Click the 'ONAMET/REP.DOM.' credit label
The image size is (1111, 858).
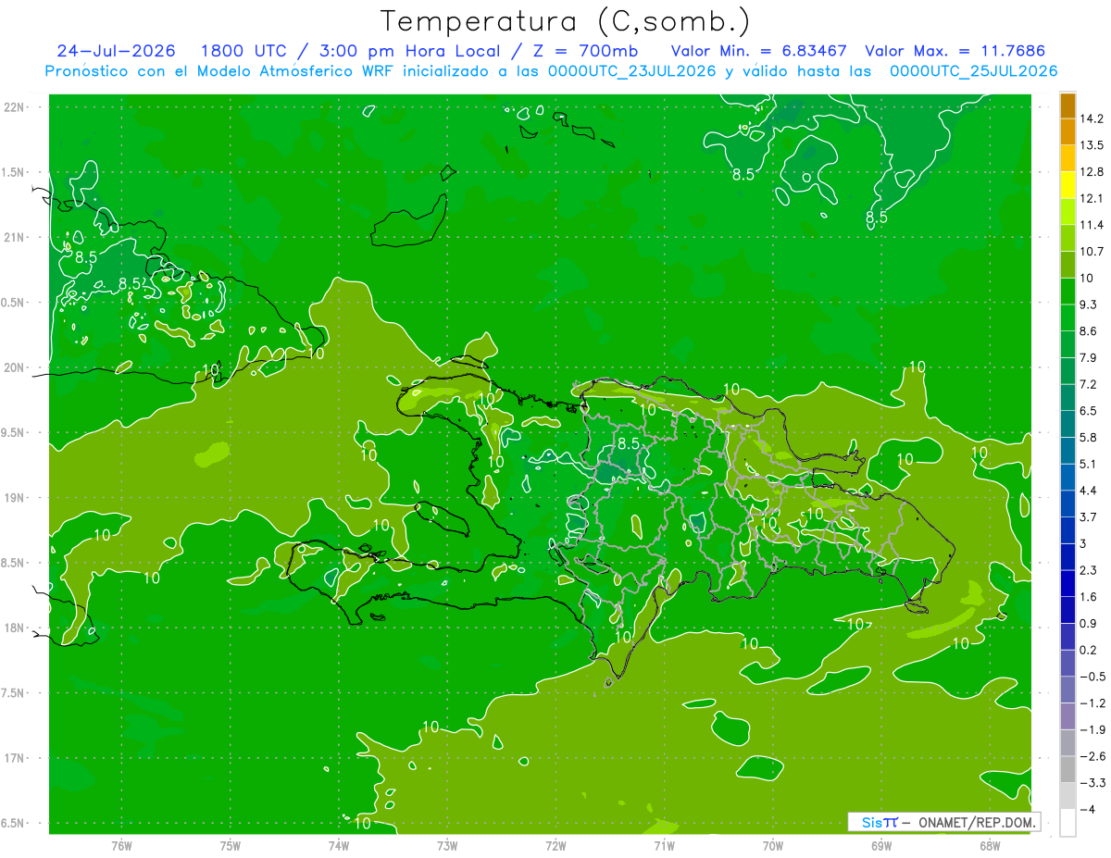click(x=975, y=822)
